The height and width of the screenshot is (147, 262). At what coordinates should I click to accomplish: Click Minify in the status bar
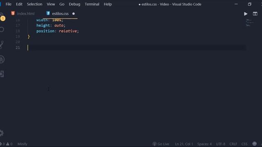click(x=23, y=144)
